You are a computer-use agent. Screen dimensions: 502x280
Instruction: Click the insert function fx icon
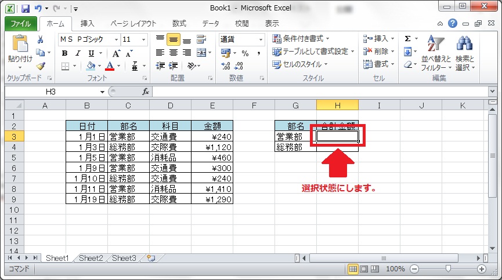[x=146, y=92]
